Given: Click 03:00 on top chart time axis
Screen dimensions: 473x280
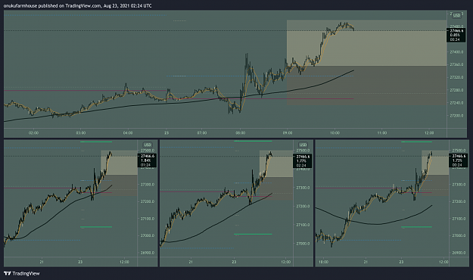Looking at the screenshot, I should pos(80,132).
